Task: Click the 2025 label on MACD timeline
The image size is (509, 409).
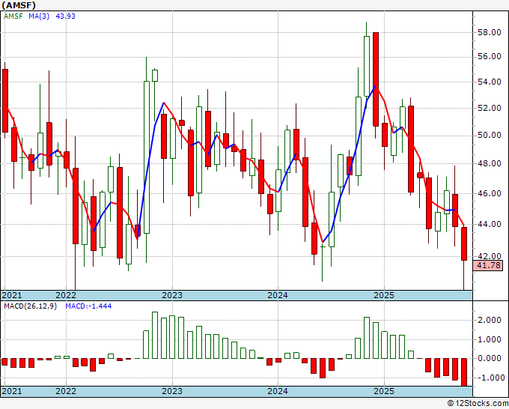Action: point(384,391)
